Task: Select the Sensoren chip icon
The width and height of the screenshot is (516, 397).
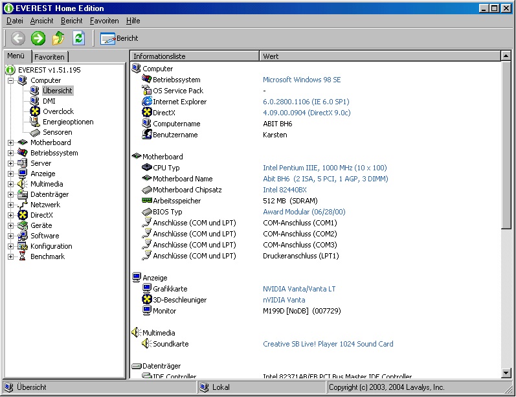Action: tap(34, 132)
